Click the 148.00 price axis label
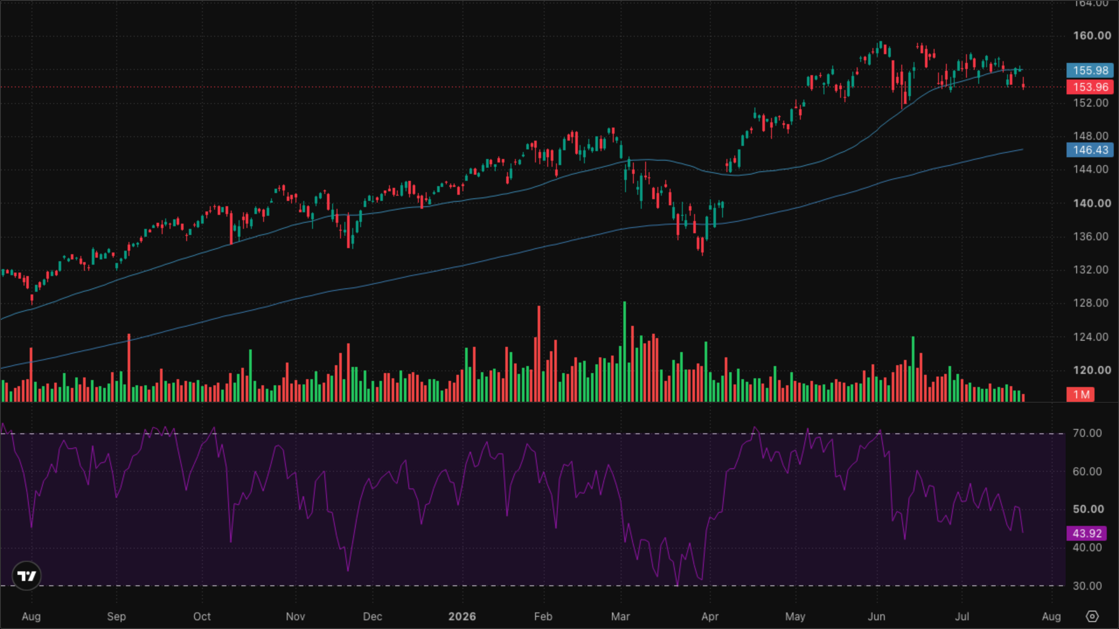Screen dimensions: 1119x629 pos(1091,136)
